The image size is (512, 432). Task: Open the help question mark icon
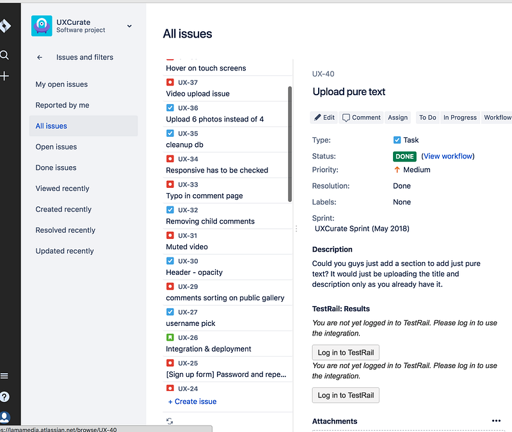coord(4,397)
